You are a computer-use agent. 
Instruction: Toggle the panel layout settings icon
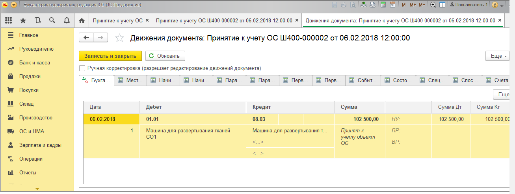click(x=442, y=5)
